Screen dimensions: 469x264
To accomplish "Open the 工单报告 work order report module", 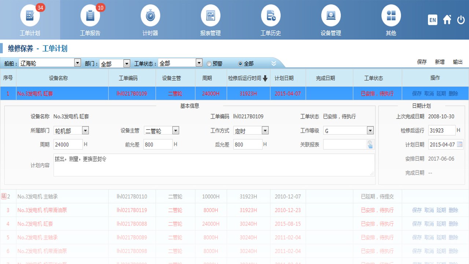I will (90, 20).
